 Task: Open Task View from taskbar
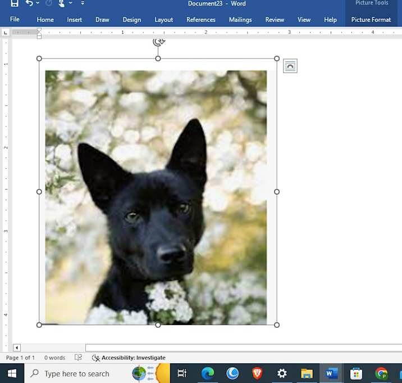click(x=182, y=373)
